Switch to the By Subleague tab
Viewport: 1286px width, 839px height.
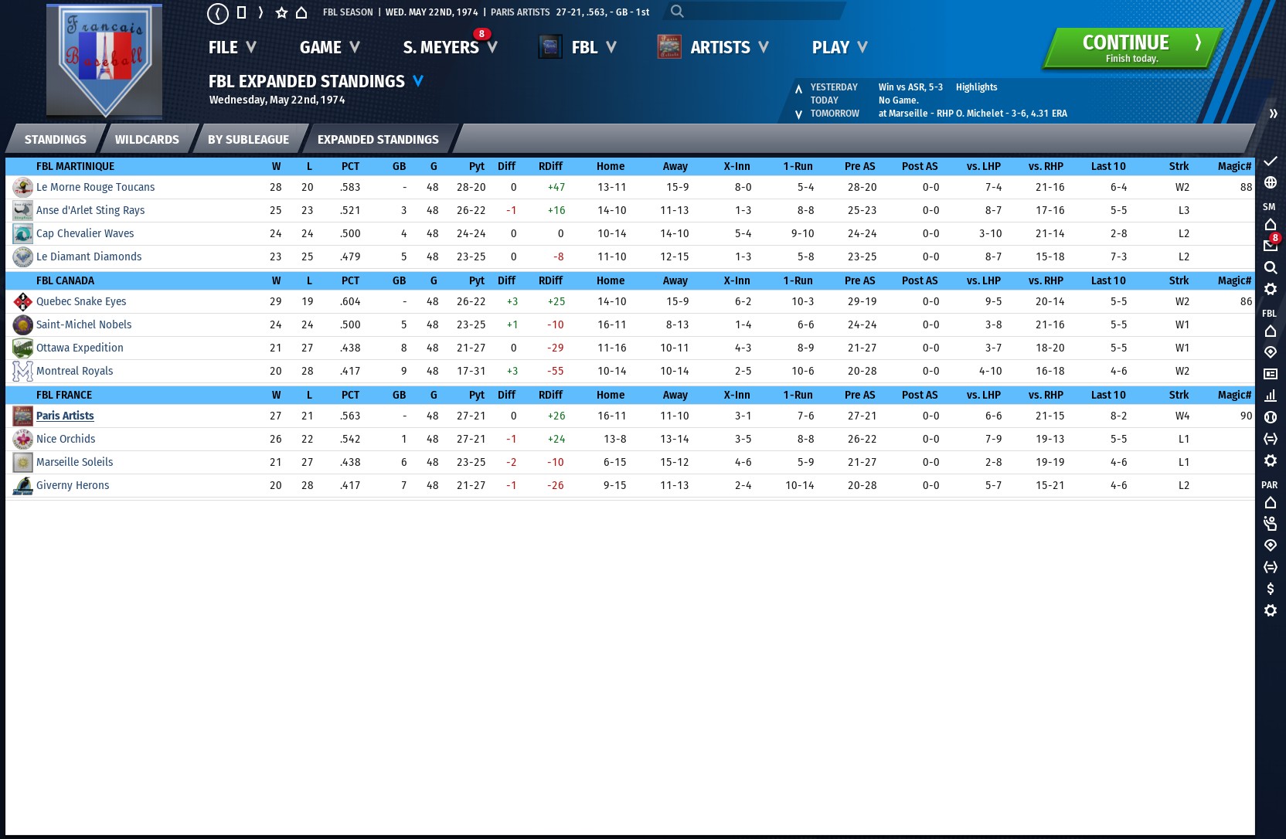tap(248, 139)
